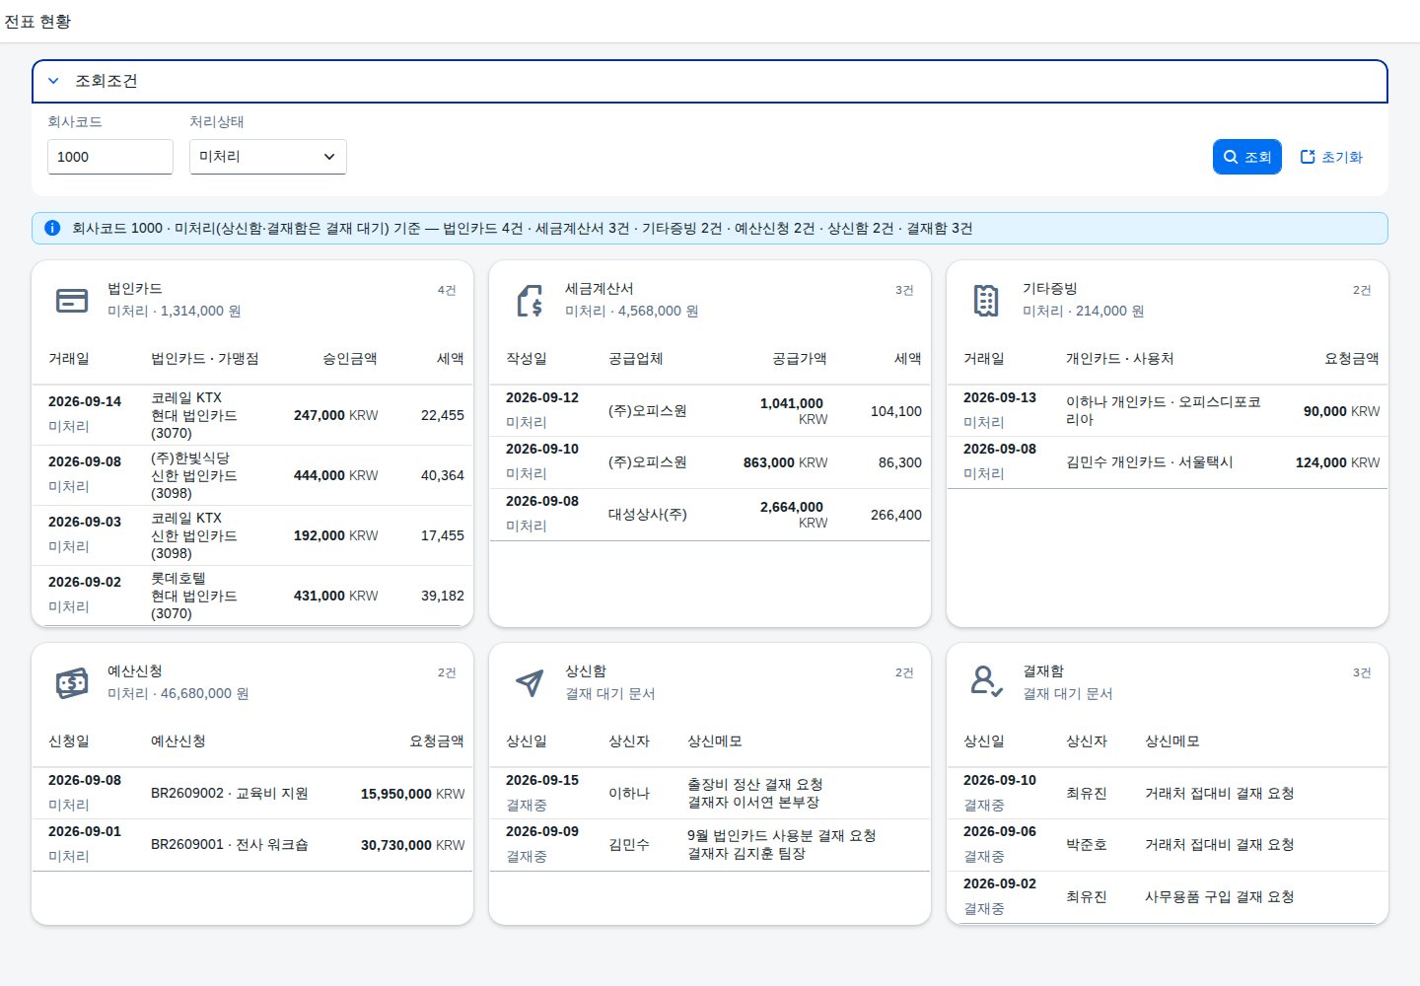Open the 예산신청 card title
Viewport: 1420px width, 986px height.
tap(135, 671)
